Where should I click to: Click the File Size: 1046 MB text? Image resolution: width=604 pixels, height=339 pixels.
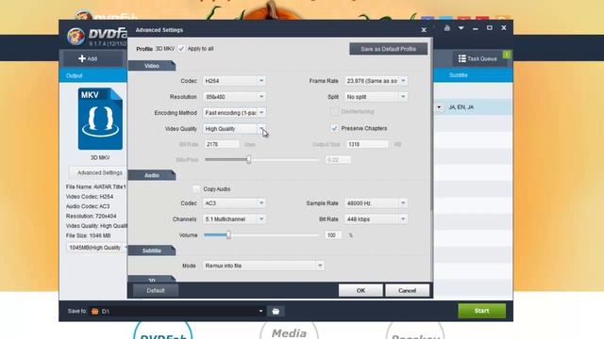click(x=88, y=235)
